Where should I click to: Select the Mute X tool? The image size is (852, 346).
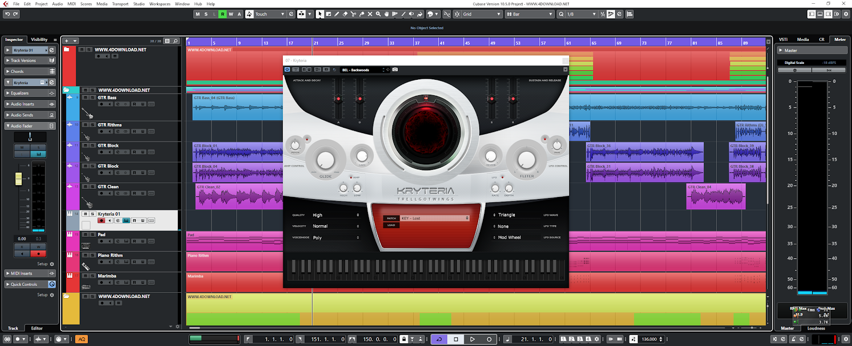point(370,14)
